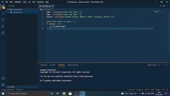The height and width of the screenshot is (96, 170).
Task: Open the launch profile dropdown arrow in terminal
Action: coord(161,65)
